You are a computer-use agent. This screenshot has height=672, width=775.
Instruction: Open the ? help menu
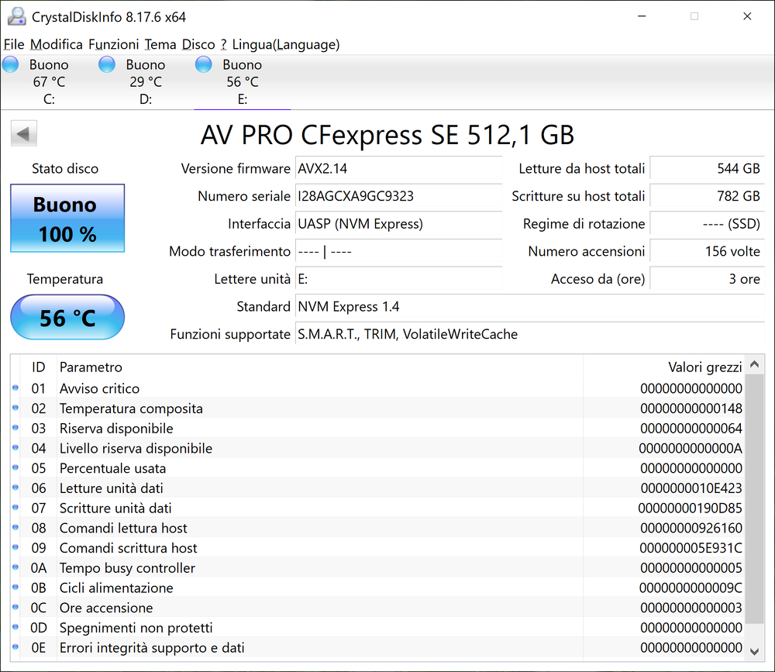[223, 44]
